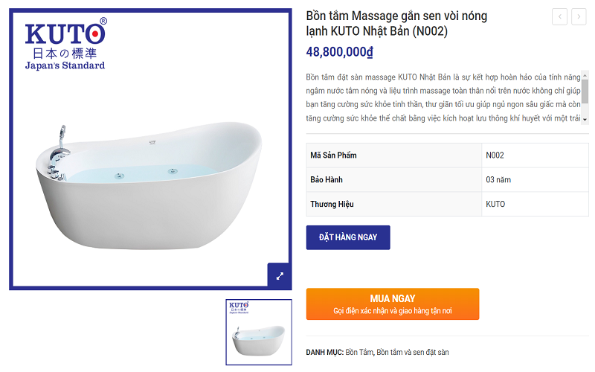
Task: Open the fullscreen image expand icon
Action: (280, 276)
